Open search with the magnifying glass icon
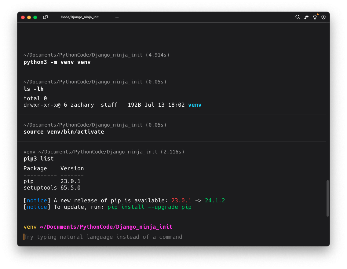Screen dimensions: 347x269 298,17
